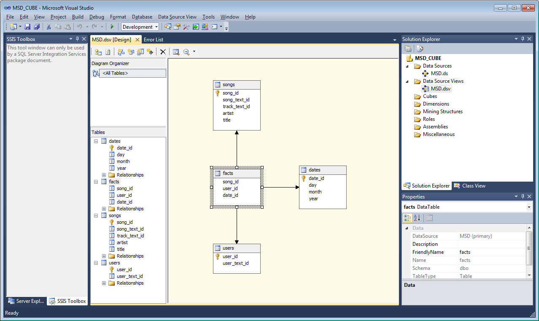This screenshot has width=539, height=321.
Task: Click the auto-hide pin icon of Solution Explorer
Action: (523, 39)
